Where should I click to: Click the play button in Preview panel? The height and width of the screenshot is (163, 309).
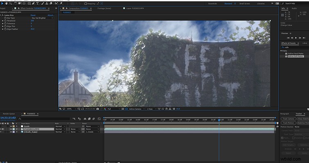(x=296, y=38)
